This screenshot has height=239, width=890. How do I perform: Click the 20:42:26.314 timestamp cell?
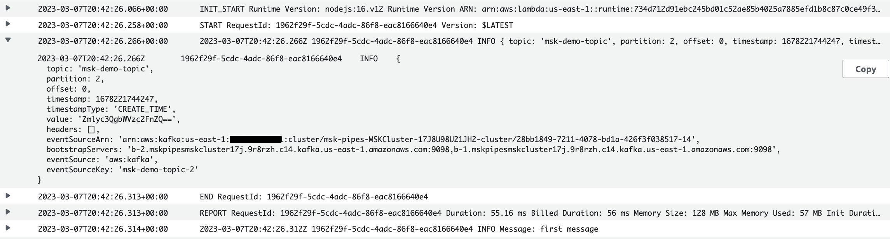click(x=103, y=229)
